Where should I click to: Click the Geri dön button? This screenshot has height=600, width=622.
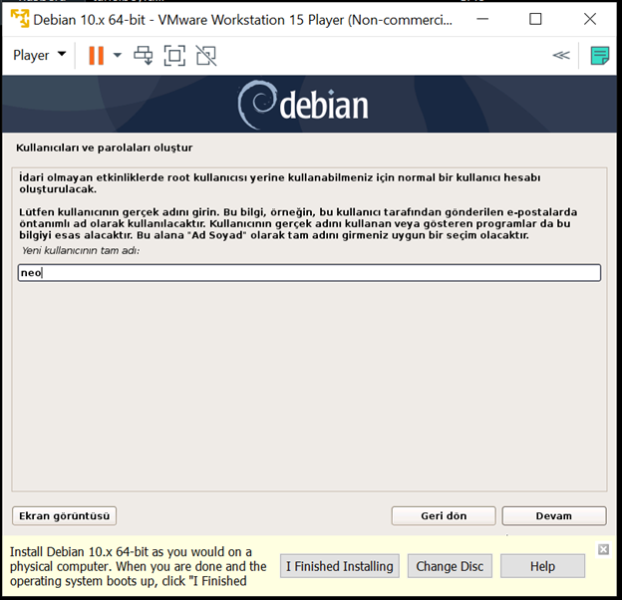tap(444, 516)
